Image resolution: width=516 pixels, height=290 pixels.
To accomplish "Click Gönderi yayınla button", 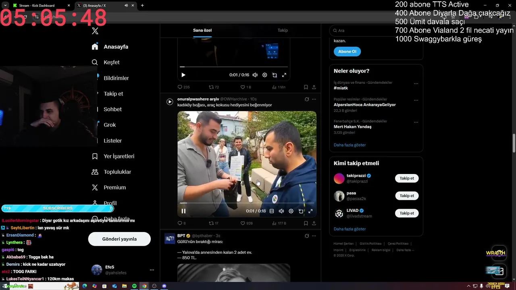I will [119, 239].
